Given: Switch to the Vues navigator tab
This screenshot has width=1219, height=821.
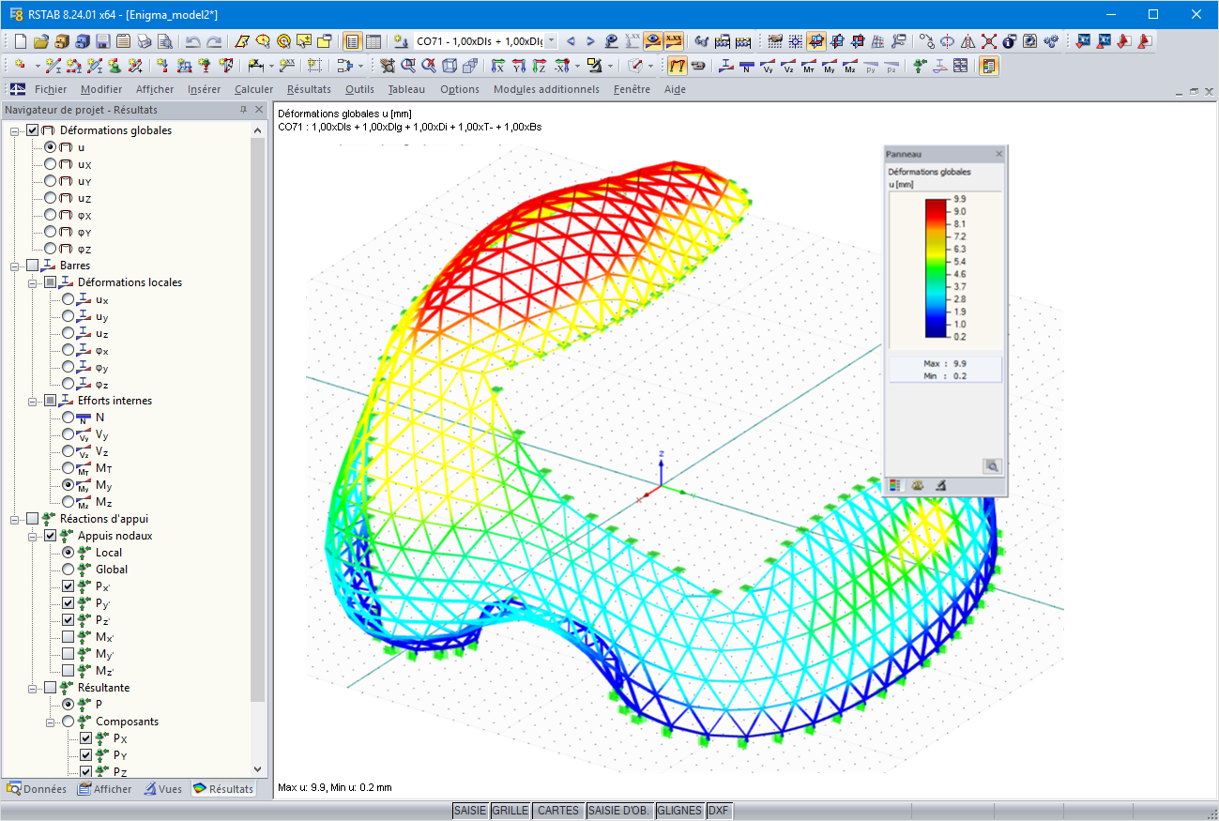Looking at the screenshot, I should pyautogui.click(x=163, y=789).
